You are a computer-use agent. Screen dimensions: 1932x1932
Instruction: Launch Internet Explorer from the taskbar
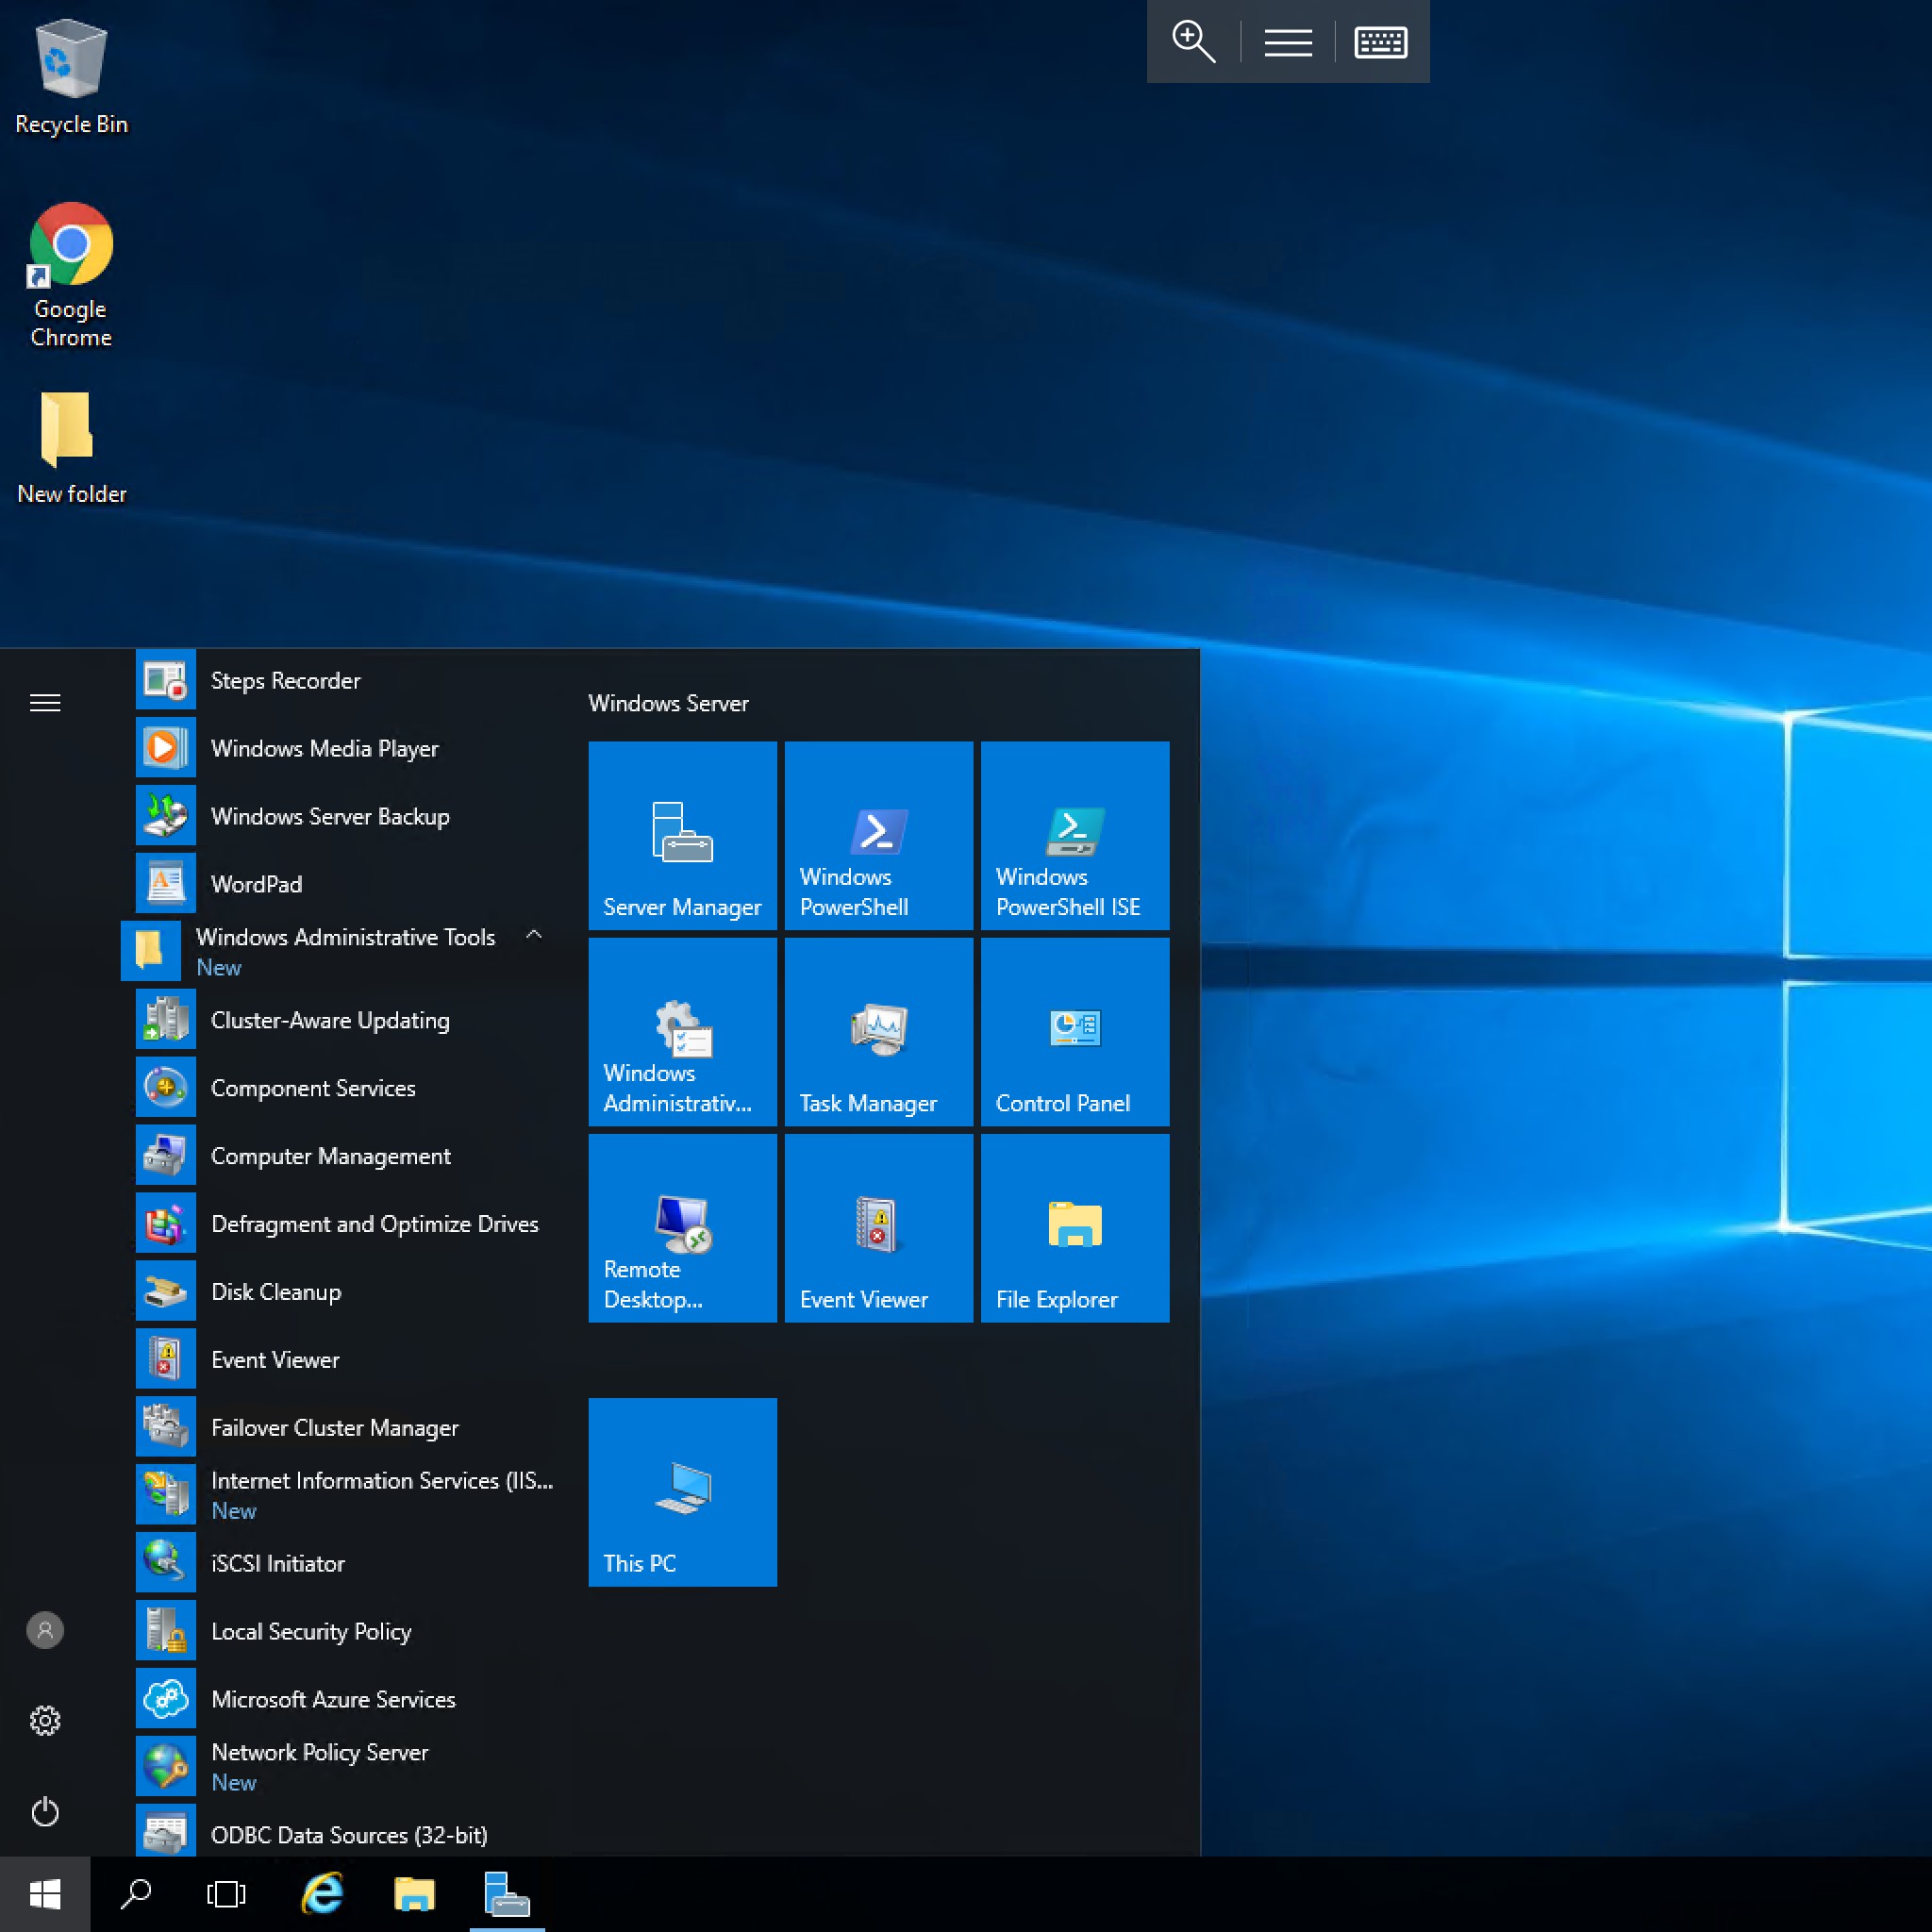click(321, 1893)
